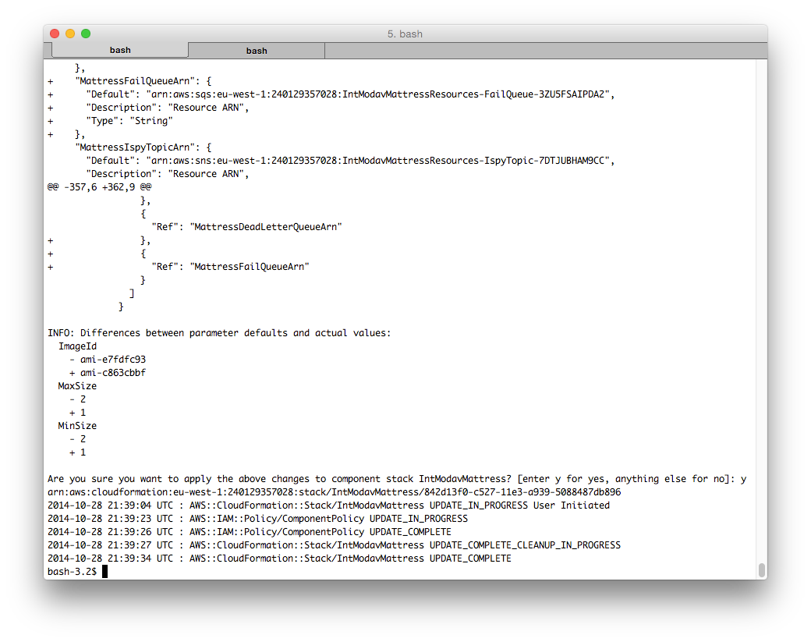Click the diff hunk header @@ -357,6 +362,9 @@
Image resolution: width=811 pixels, height=642 pixels.
(x=99, y=187)
